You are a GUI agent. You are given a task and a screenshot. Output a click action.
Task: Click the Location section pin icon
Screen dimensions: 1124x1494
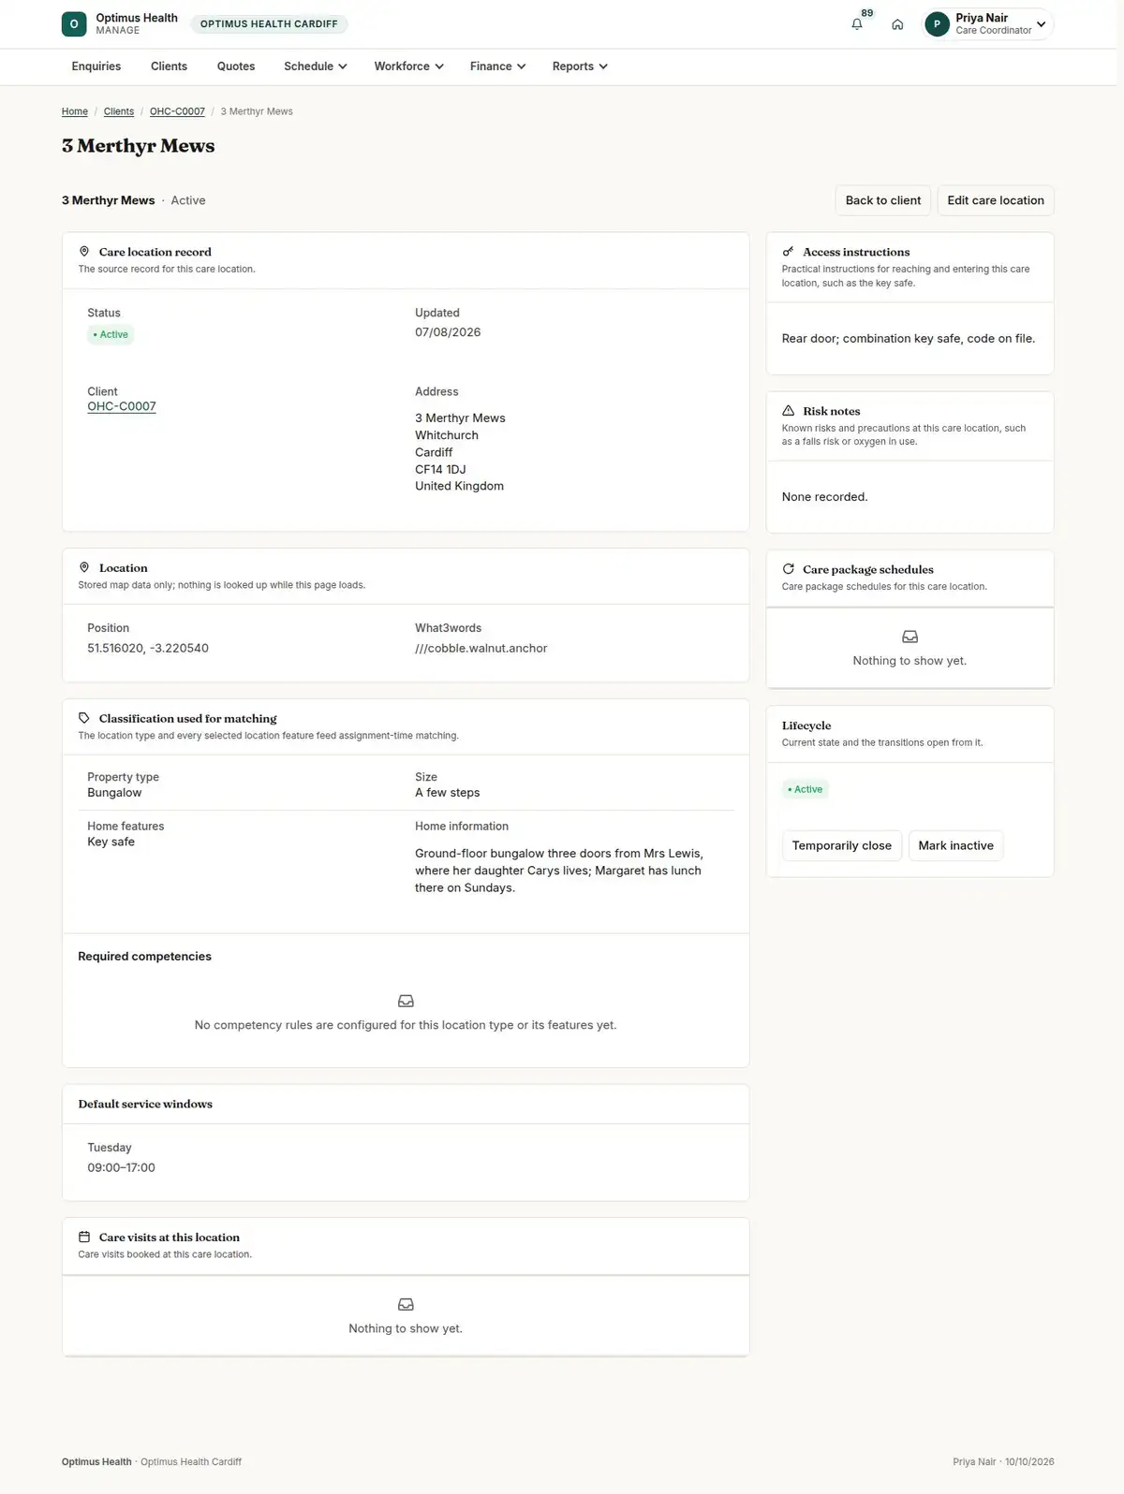coord(84,567)
